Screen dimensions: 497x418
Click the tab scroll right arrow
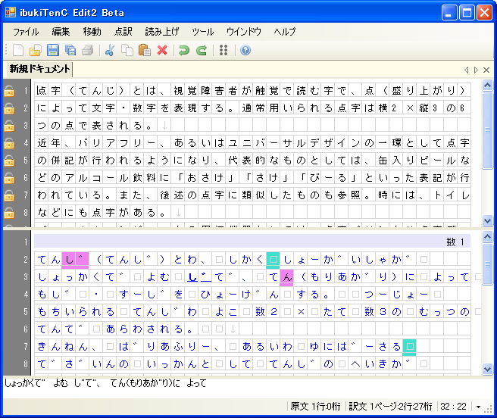click(x=476, y=70)
